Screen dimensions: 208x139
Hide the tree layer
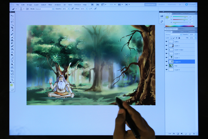(x=166, y=66)
